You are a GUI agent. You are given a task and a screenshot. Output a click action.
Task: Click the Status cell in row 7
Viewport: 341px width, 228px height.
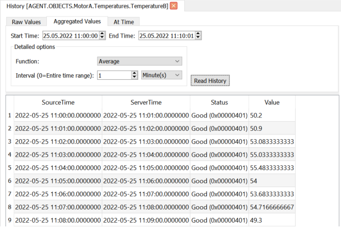[219, 194]
